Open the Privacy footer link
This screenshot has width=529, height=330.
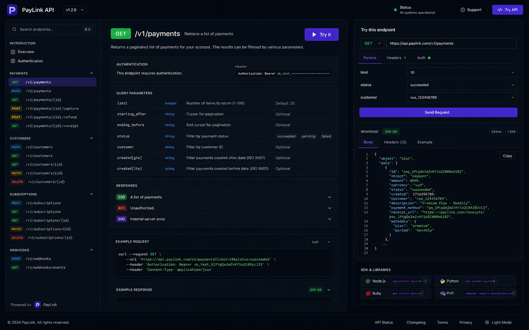466,322
